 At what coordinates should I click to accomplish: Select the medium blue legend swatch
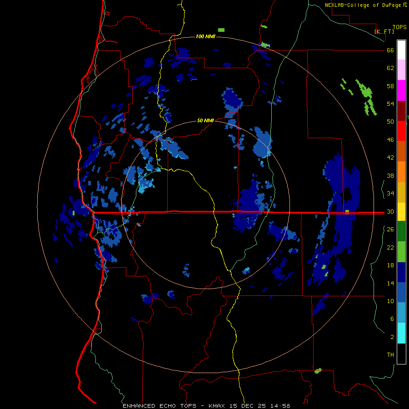401,292
